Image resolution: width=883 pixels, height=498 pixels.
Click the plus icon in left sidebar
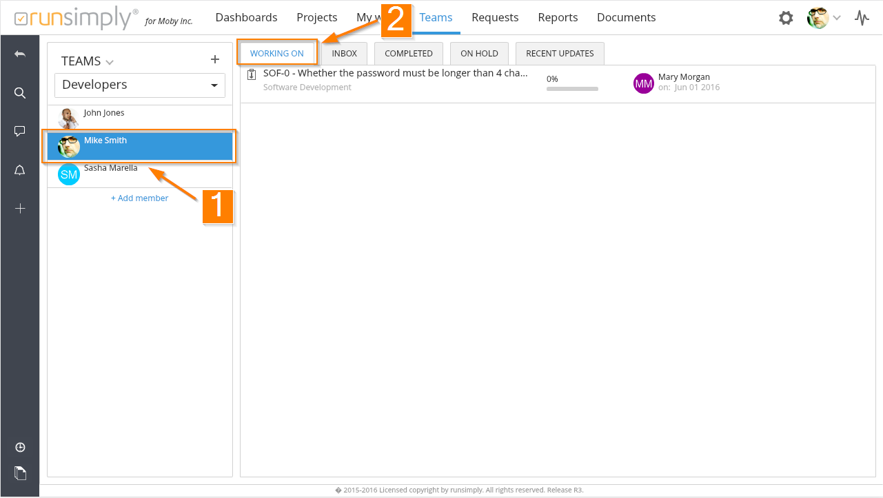(x=20, y=208)
